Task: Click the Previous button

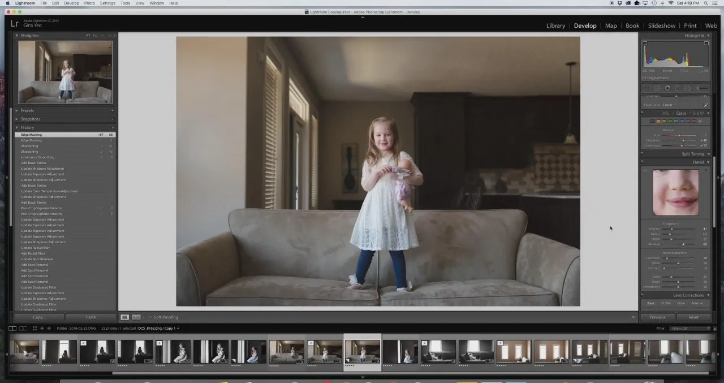Action: 657,317
